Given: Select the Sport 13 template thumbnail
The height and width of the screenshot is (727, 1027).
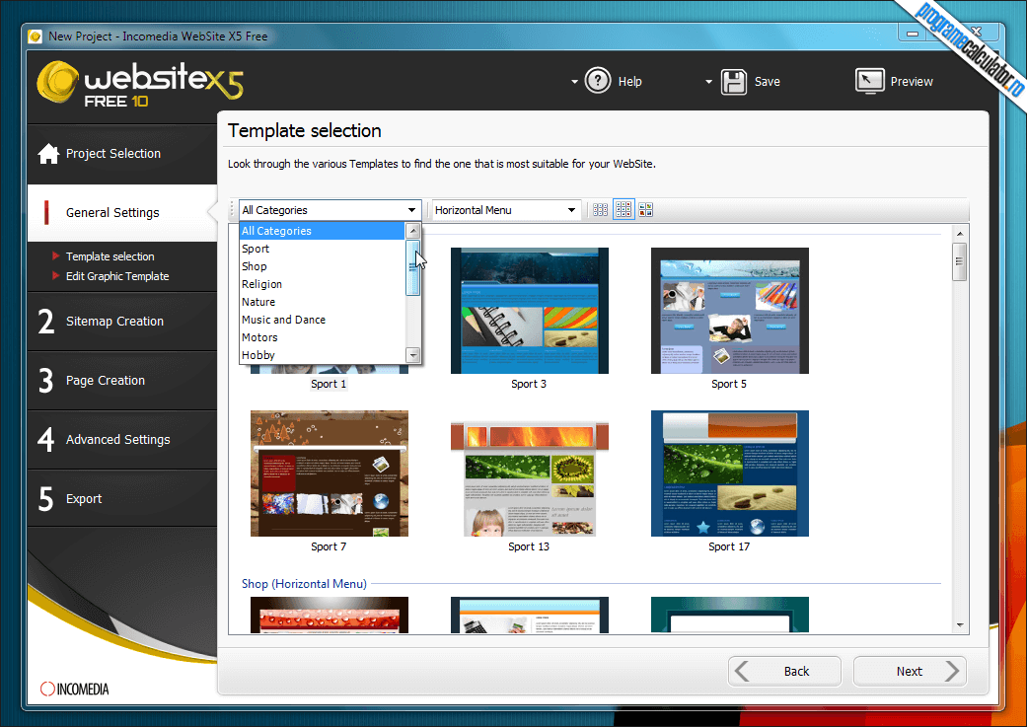Looking at the screenshot, I should [529, 478].
